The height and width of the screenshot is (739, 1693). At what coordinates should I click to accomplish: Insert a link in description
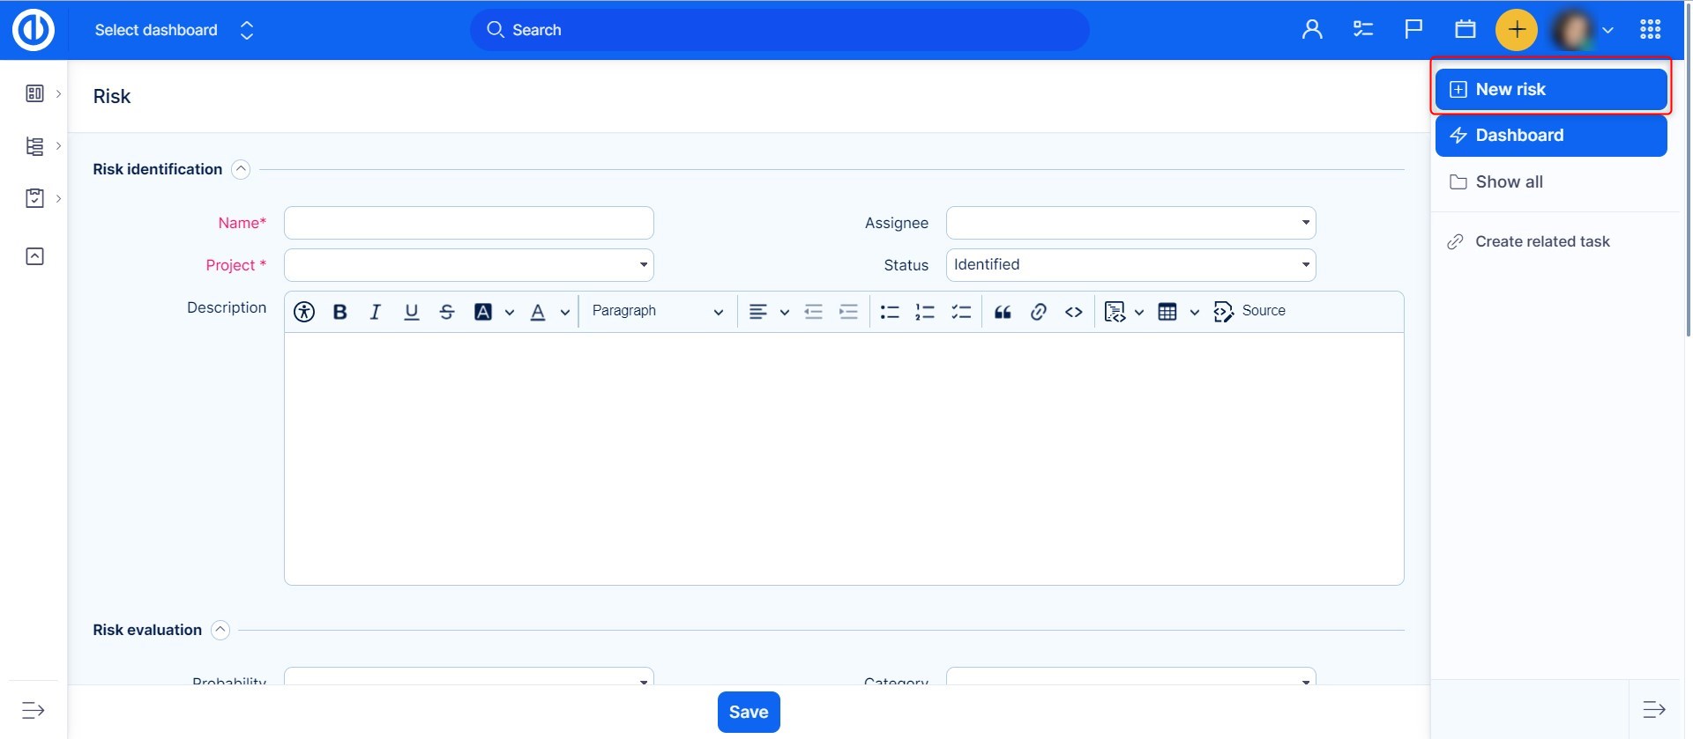click(1038, 312)
